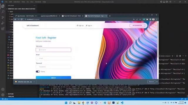This screenshot has width=188, height=105.
Task: Open the Chrome profile avatar
Action: tap(153, 19)
